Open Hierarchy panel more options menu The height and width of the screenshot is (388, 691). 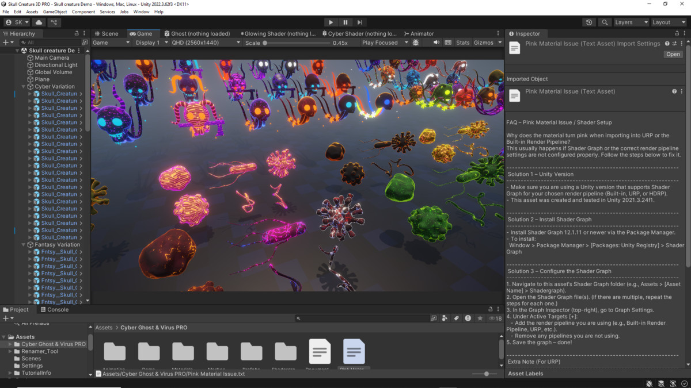84,33
